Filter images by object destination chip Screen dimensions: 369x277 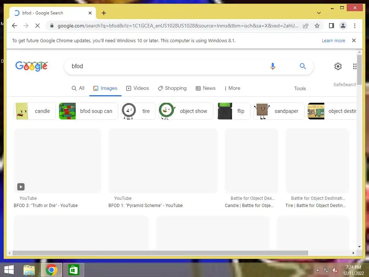click(332, 111)
